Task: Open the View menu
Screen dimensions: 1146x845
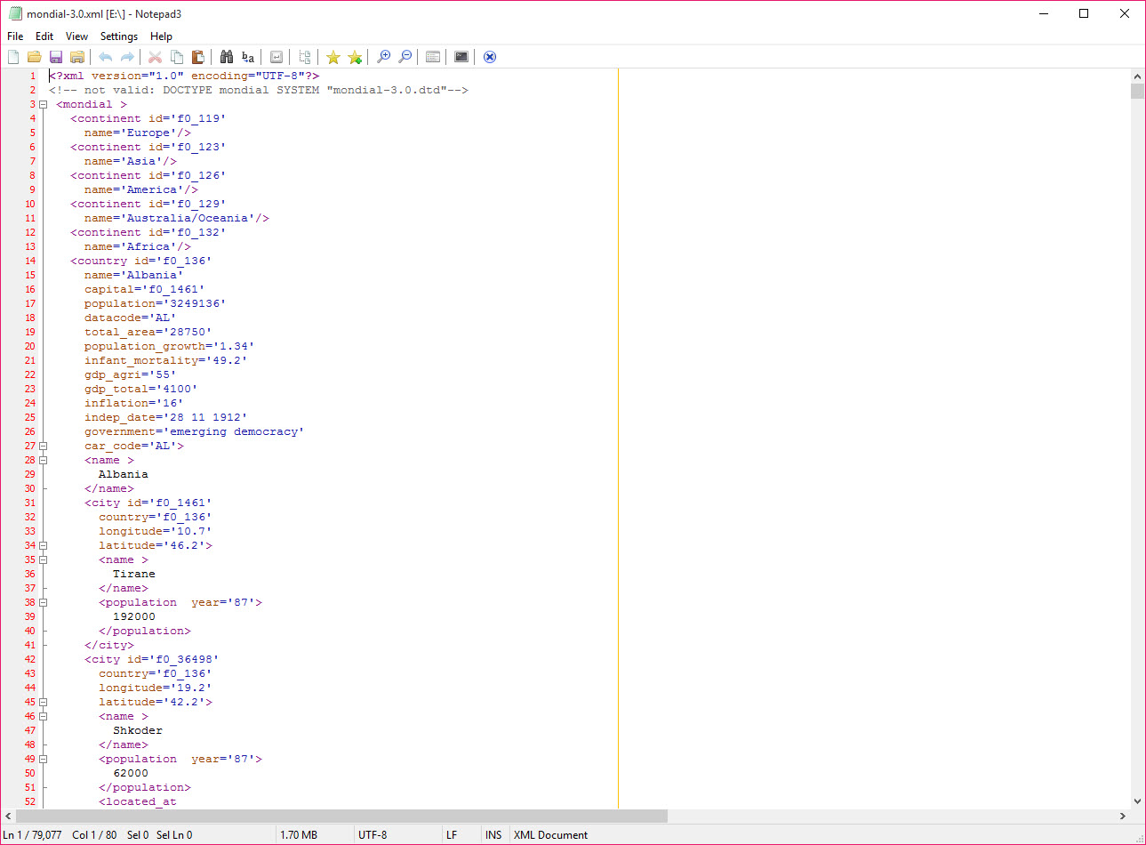Action: point(76,36)
